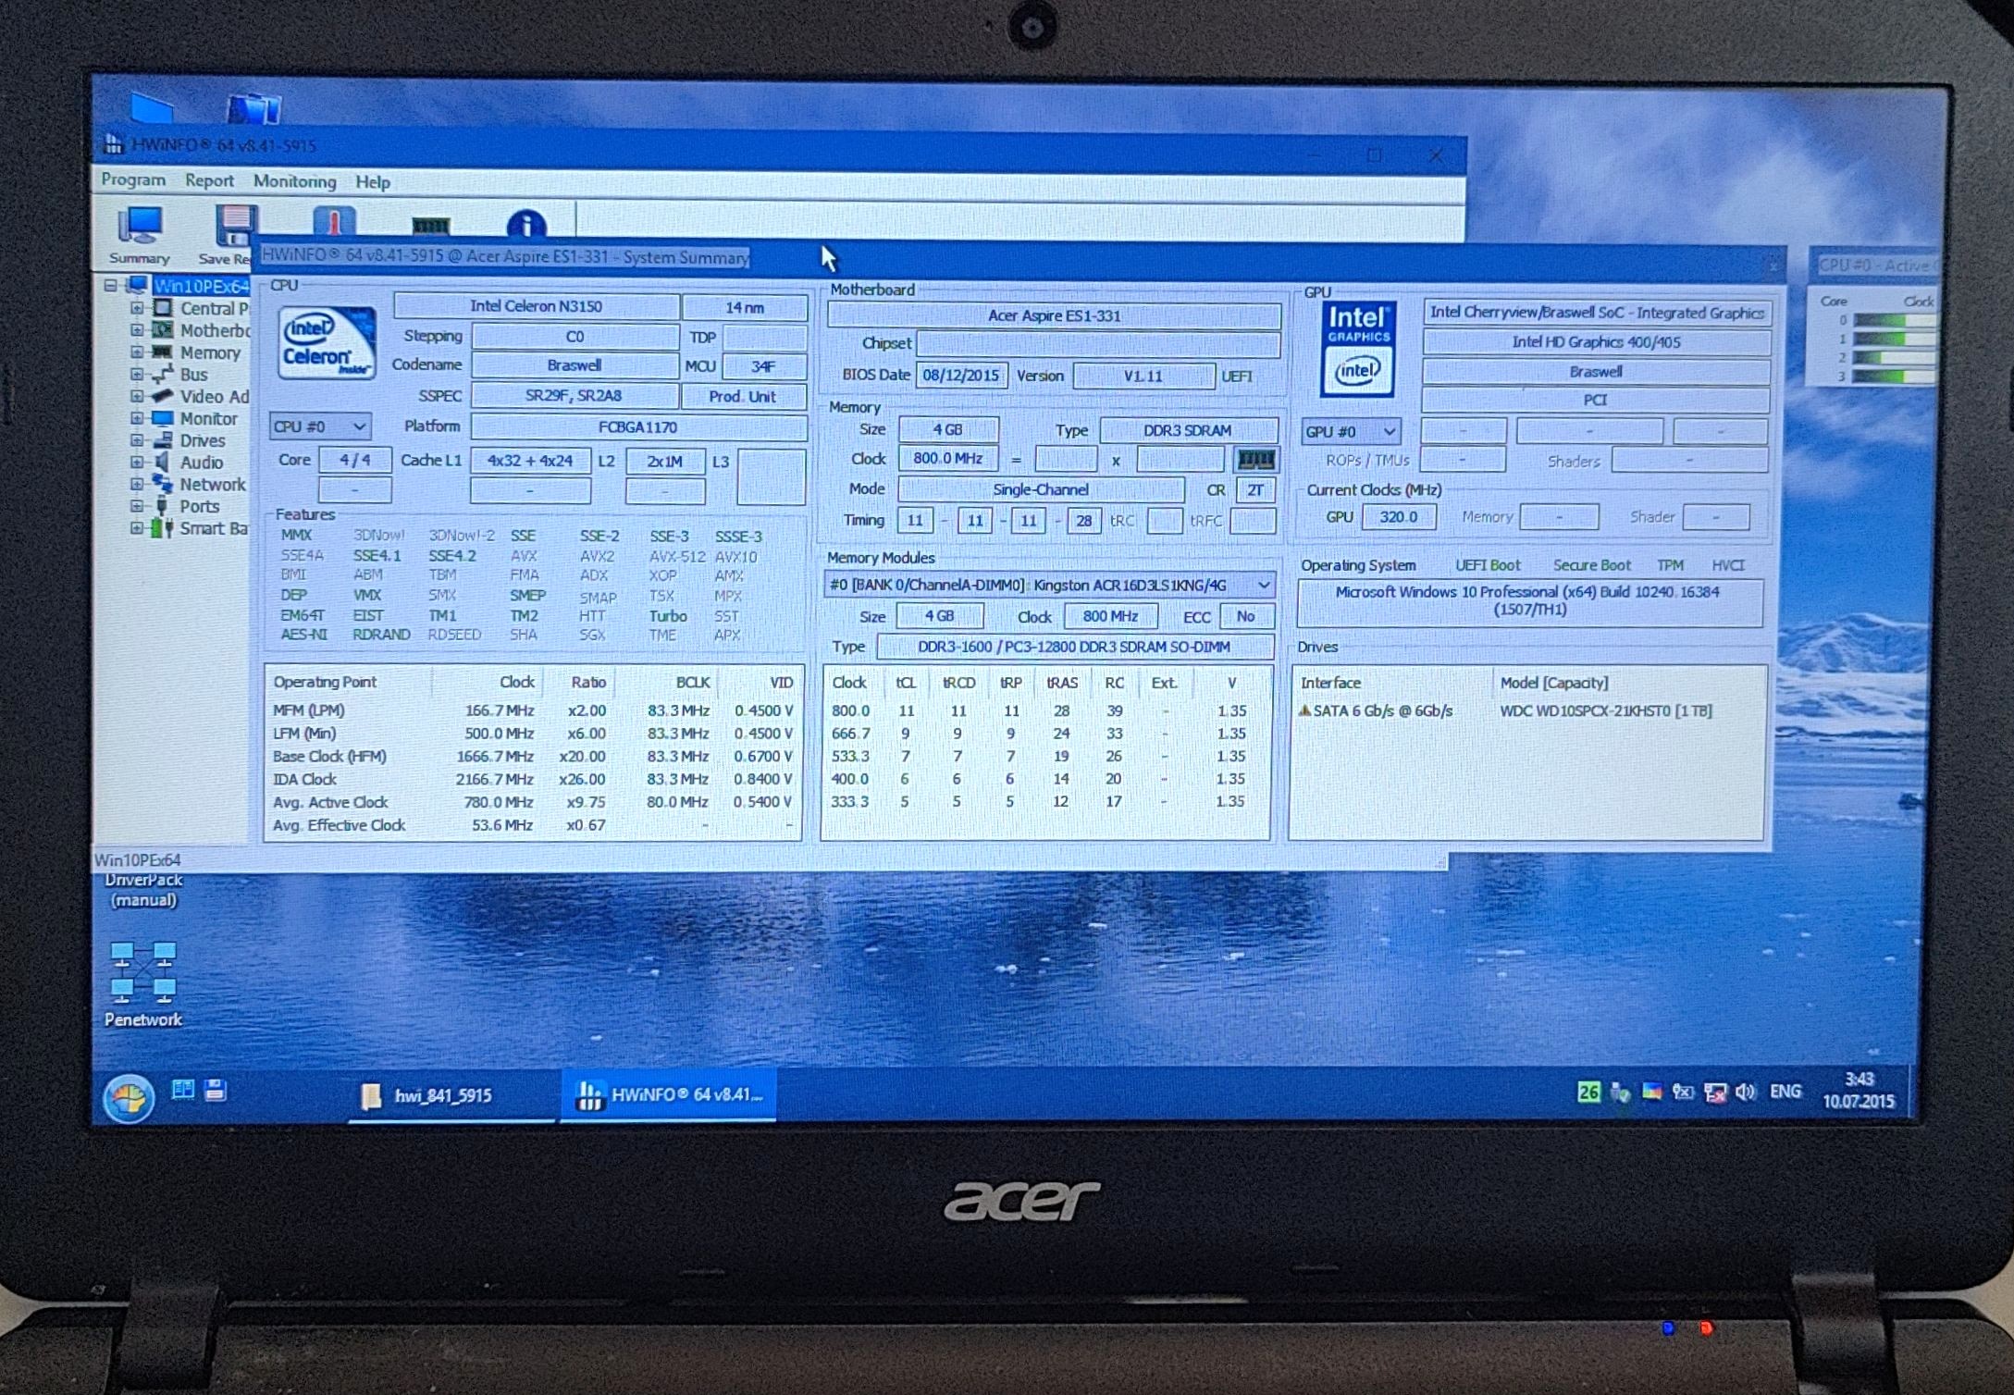Image resolution: width=2014 pixels, height=1395 pixels.
Task: Select the Network tree item
Action: pos(213,484)
